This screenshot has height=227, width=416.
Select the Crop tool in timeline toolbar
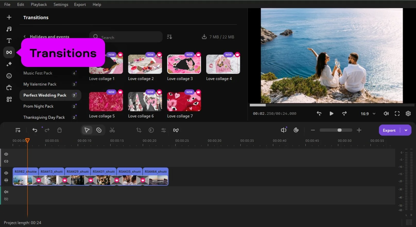pos(139,130)
